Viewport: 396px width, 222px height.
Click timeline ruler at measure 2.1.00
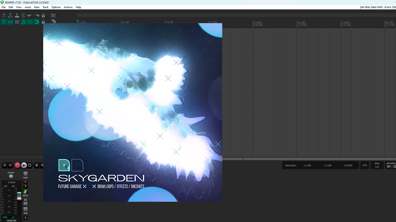coord(125,22)
